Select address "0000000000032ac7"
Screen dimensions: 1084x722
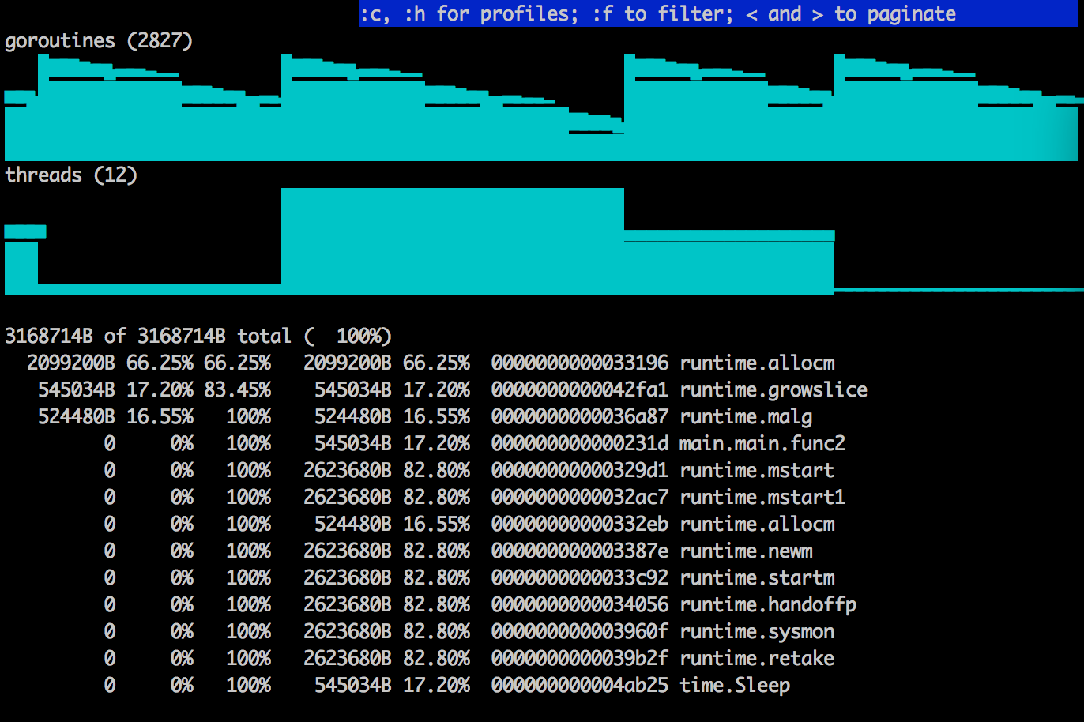[580, 497]
